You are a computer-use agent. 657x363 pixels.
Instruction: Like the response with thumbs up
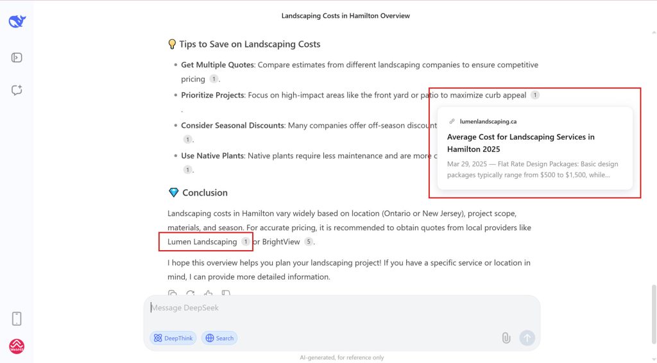(x=208, y=294)
